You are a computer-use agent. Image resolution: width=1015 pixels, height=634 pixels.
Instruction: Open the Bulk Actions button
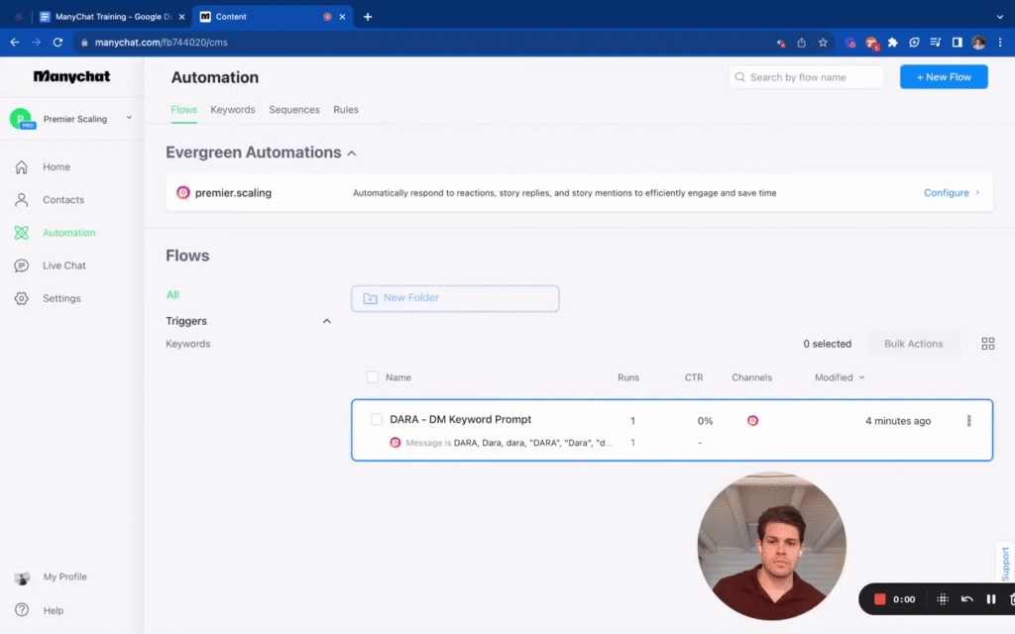click(x=913, y=344)
